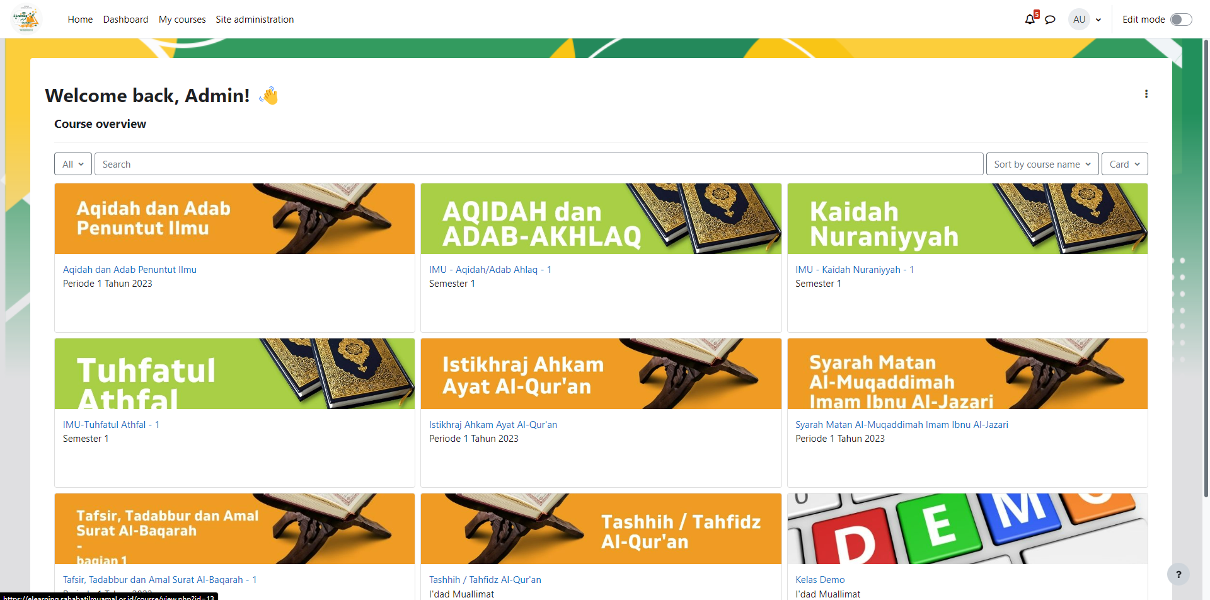
Task: Toggle Edit mode switch
Action: [x=1181, y=20]
